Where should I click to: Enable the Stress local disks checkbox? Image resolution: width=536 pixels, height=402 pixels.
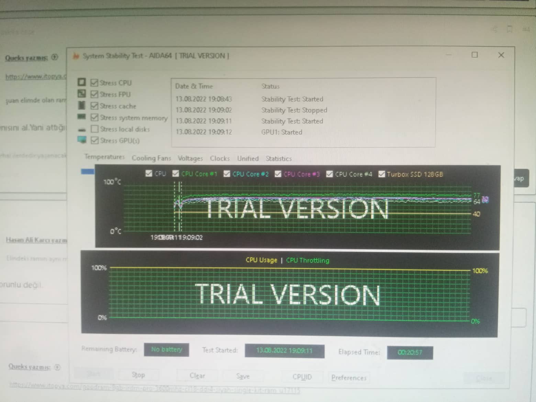point(94,129)
